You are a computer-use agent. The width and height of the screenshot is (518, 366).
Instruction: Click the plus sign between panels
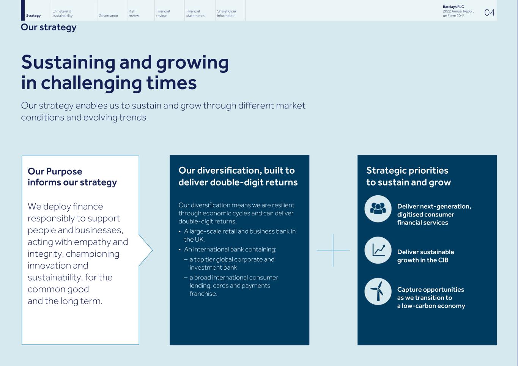333,250
